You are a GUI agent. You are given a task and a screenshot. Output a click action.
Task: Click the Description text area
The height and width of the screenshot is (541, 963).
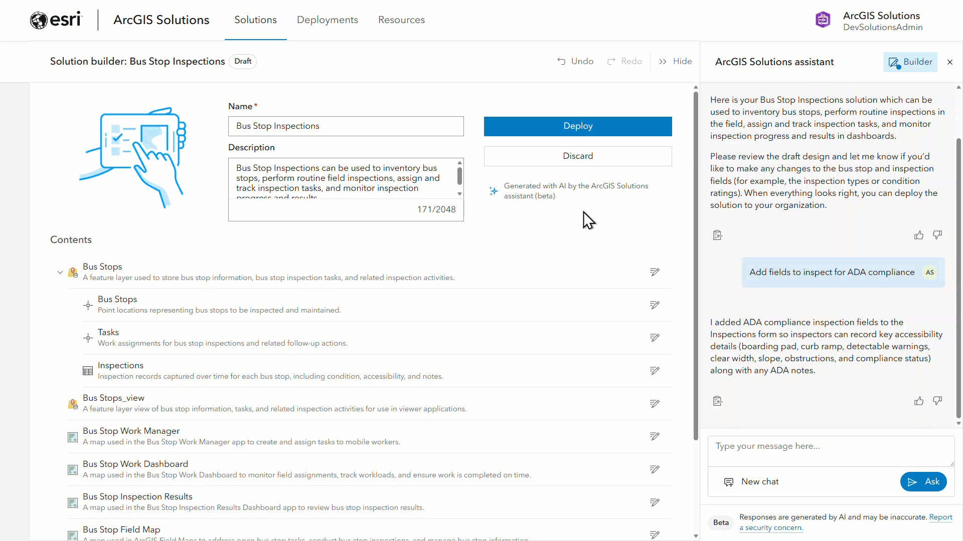tap(342, 179)
